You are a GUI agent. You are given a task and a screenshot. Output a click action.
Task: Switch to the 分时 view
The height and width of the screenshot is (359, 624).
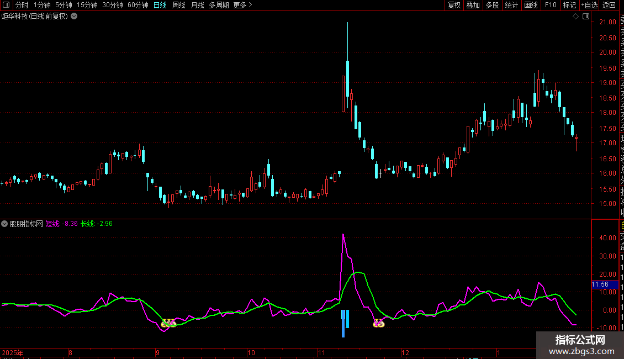point(22,5)
